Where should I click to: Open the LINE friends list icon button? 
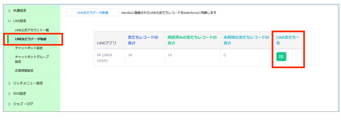click(281, 57)
